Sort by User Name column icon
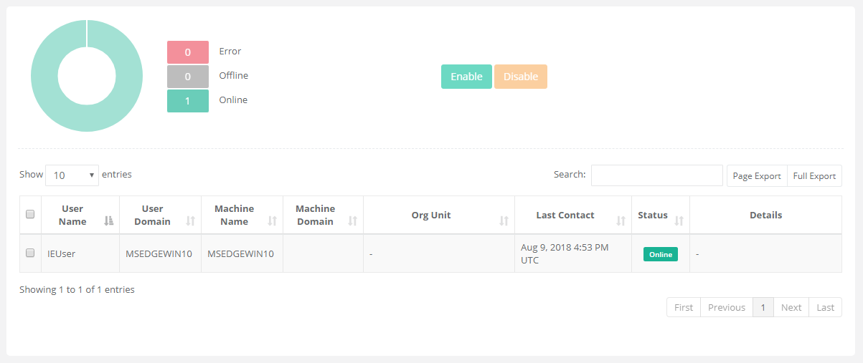 108,221
